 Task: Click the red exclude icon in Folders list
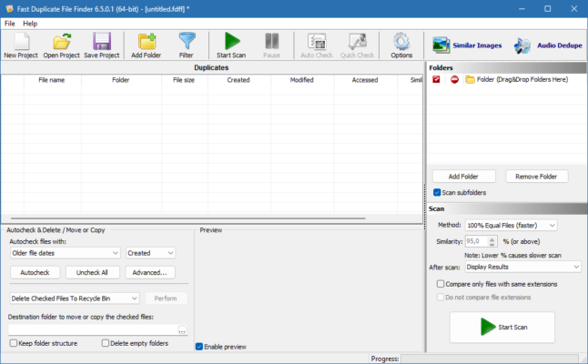point(454,79)
